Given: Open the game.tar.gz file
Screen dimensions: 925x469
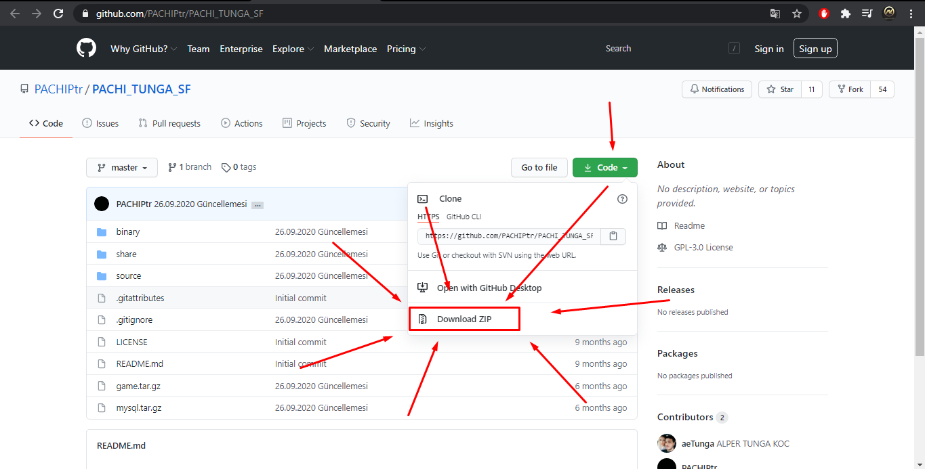Looking at the screenshot, I should pos(138,386).
